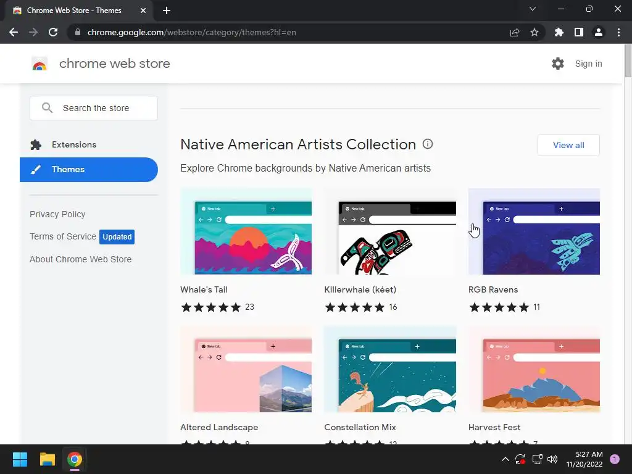Open the Constellation Mix theme thumbnail
Image resolution: width=632 pixels, height=474 pixels.
coord(390,369)
